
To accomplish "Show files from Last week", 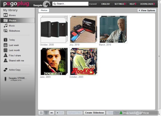I will click(x=14, y=45).
